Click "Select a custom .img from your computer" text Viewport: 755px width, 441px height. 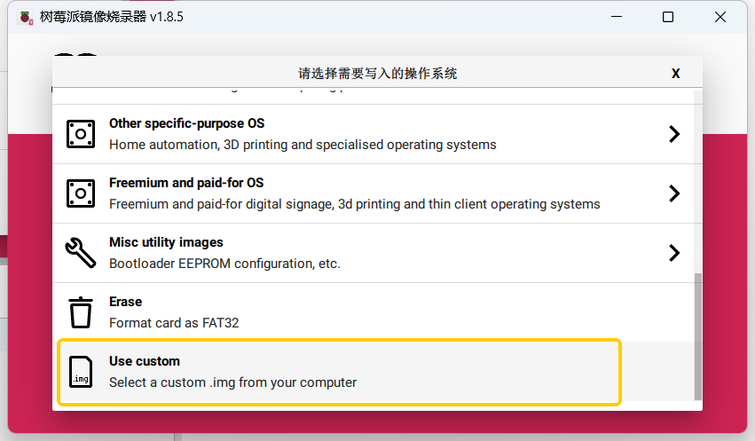pos(232,382)
